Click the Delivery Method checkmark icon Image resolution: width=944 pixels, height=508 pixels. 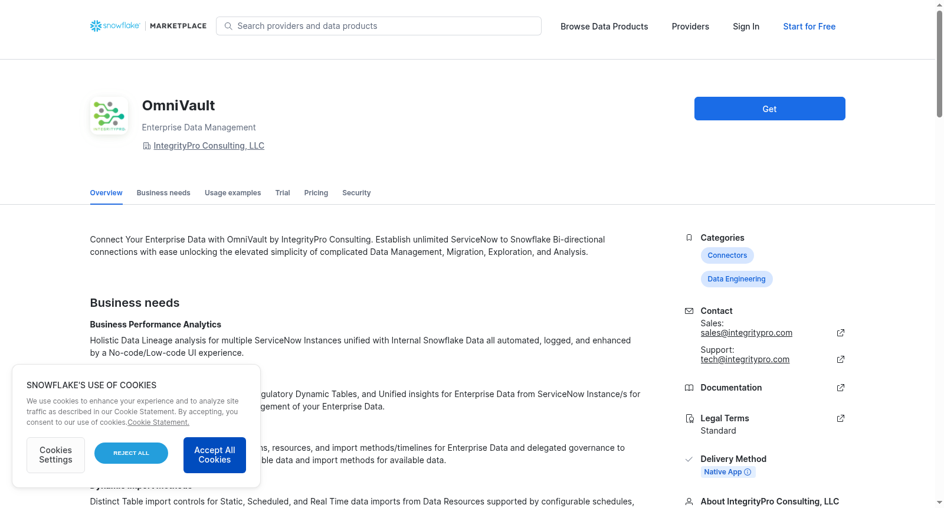point(689,459)
